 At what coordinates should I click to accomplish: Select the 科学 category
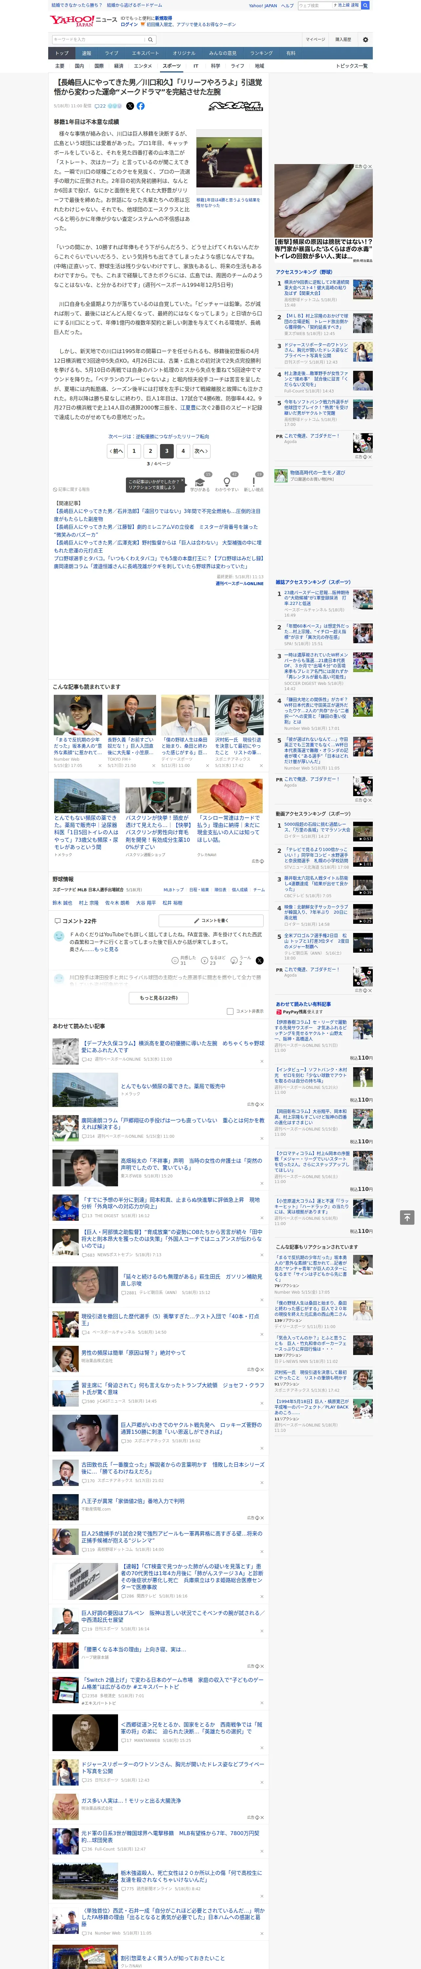pos(215,66)
